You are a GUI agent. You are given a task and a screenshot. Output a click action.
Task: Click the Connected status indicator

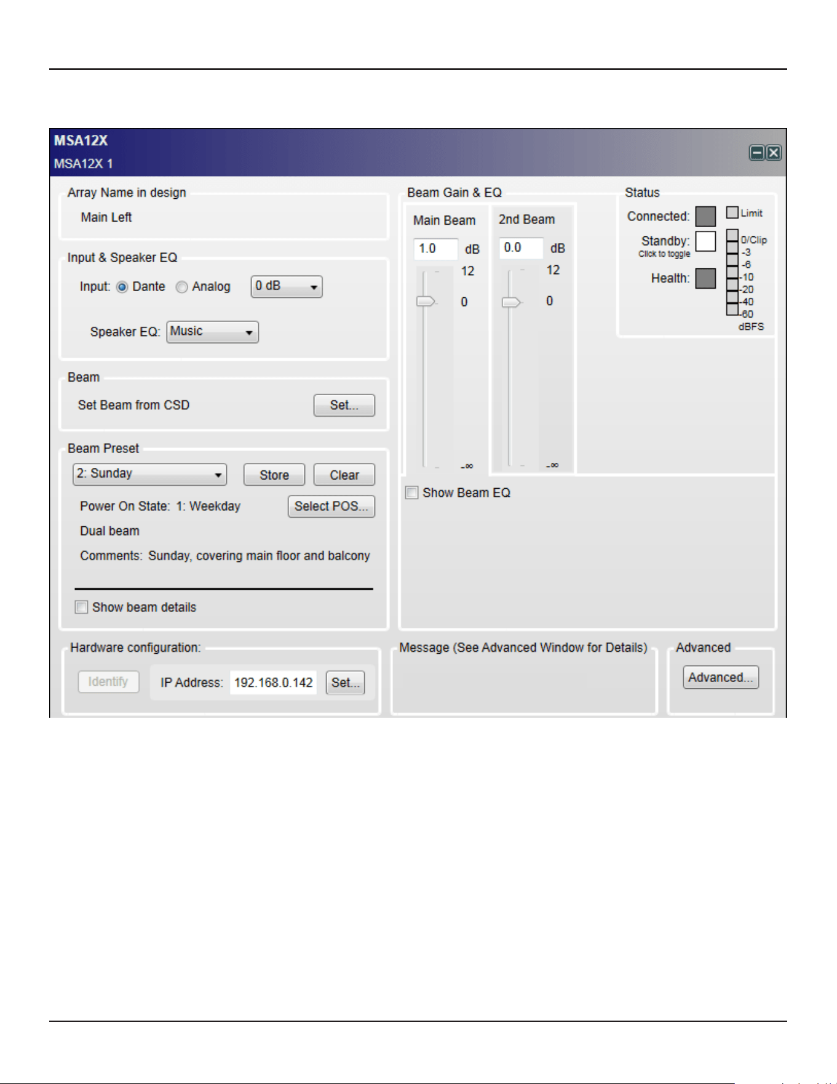[x=705, y=216]
